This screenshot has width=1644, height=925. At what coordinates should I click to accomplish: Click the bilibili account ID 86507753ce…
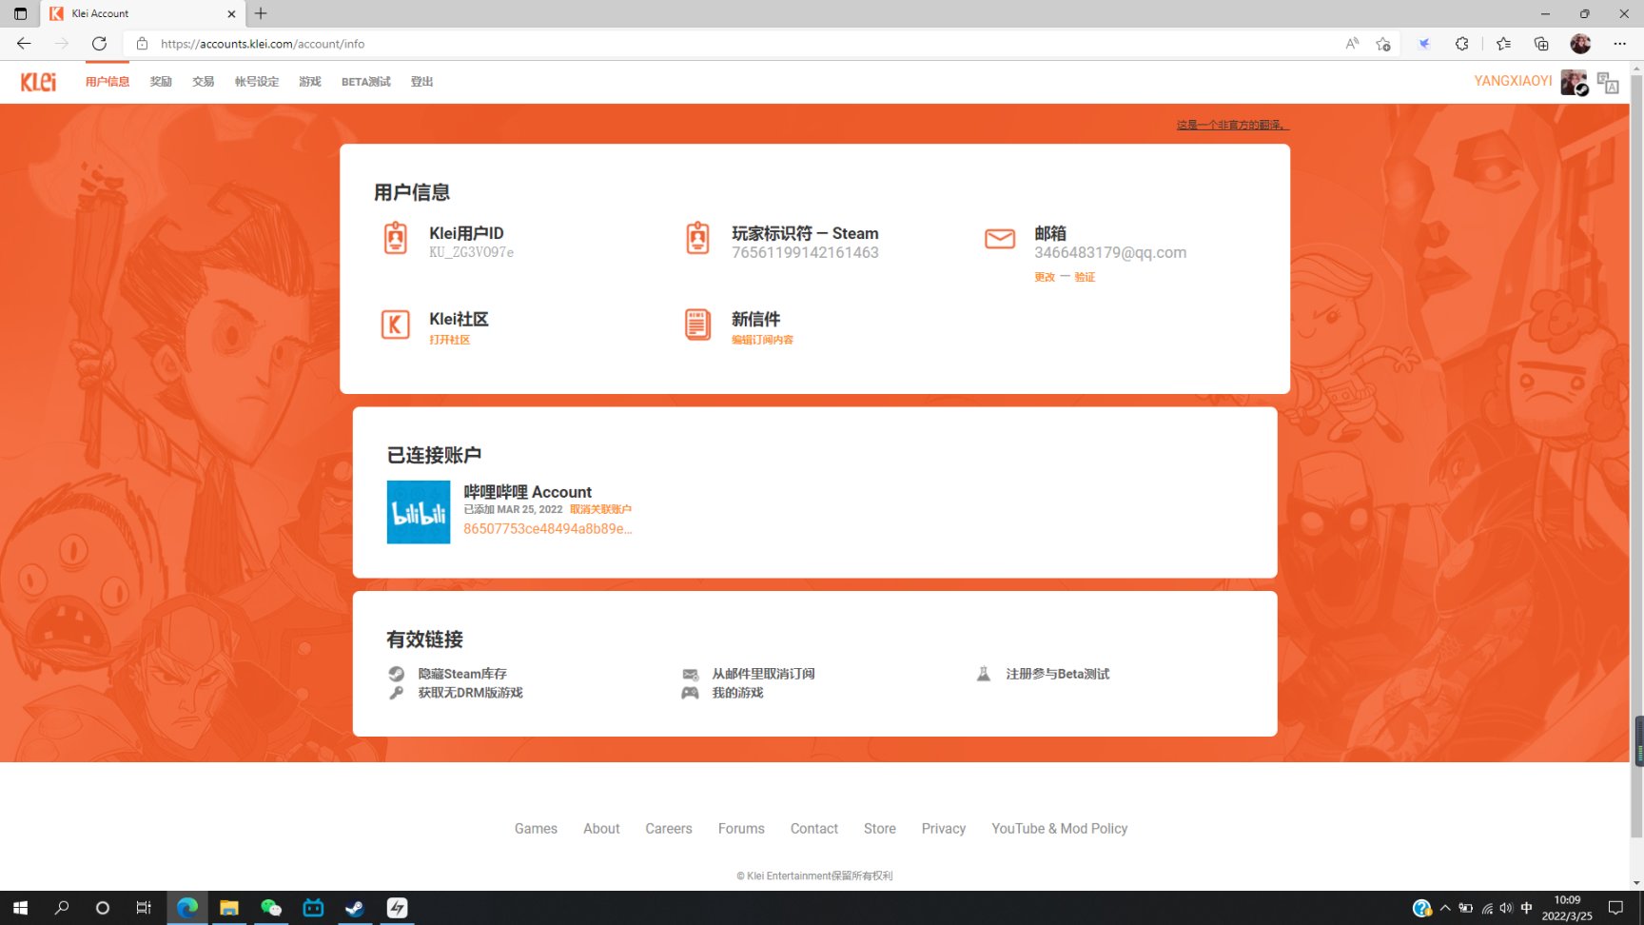[547, 529]
